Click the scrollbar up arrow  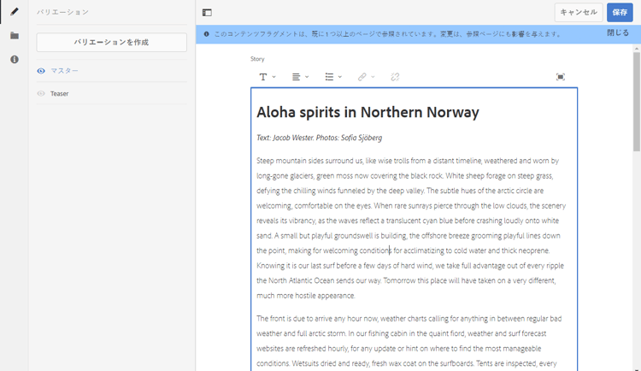click(637, 48)
